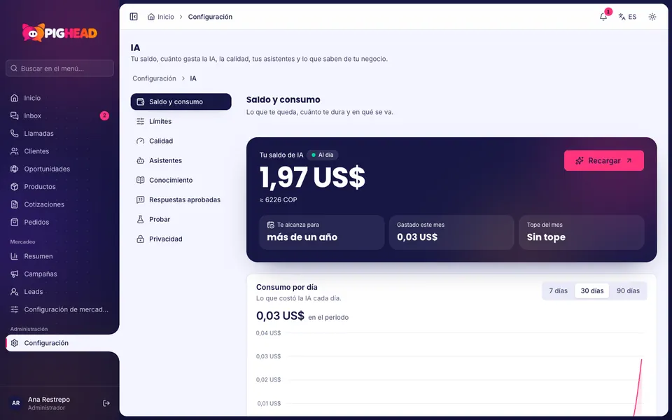Open Clientes from the sidebar

point(59,151)
